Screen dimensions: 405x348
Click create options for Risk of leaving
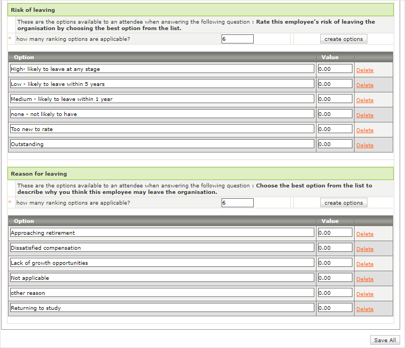[x=344, y=39]
